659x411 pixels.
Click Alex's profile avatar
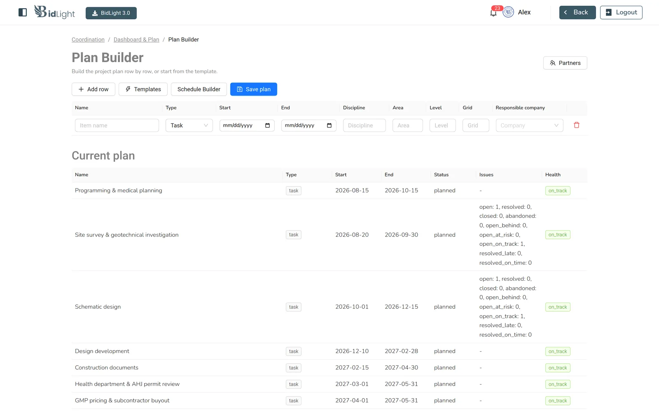pos(508,12)
